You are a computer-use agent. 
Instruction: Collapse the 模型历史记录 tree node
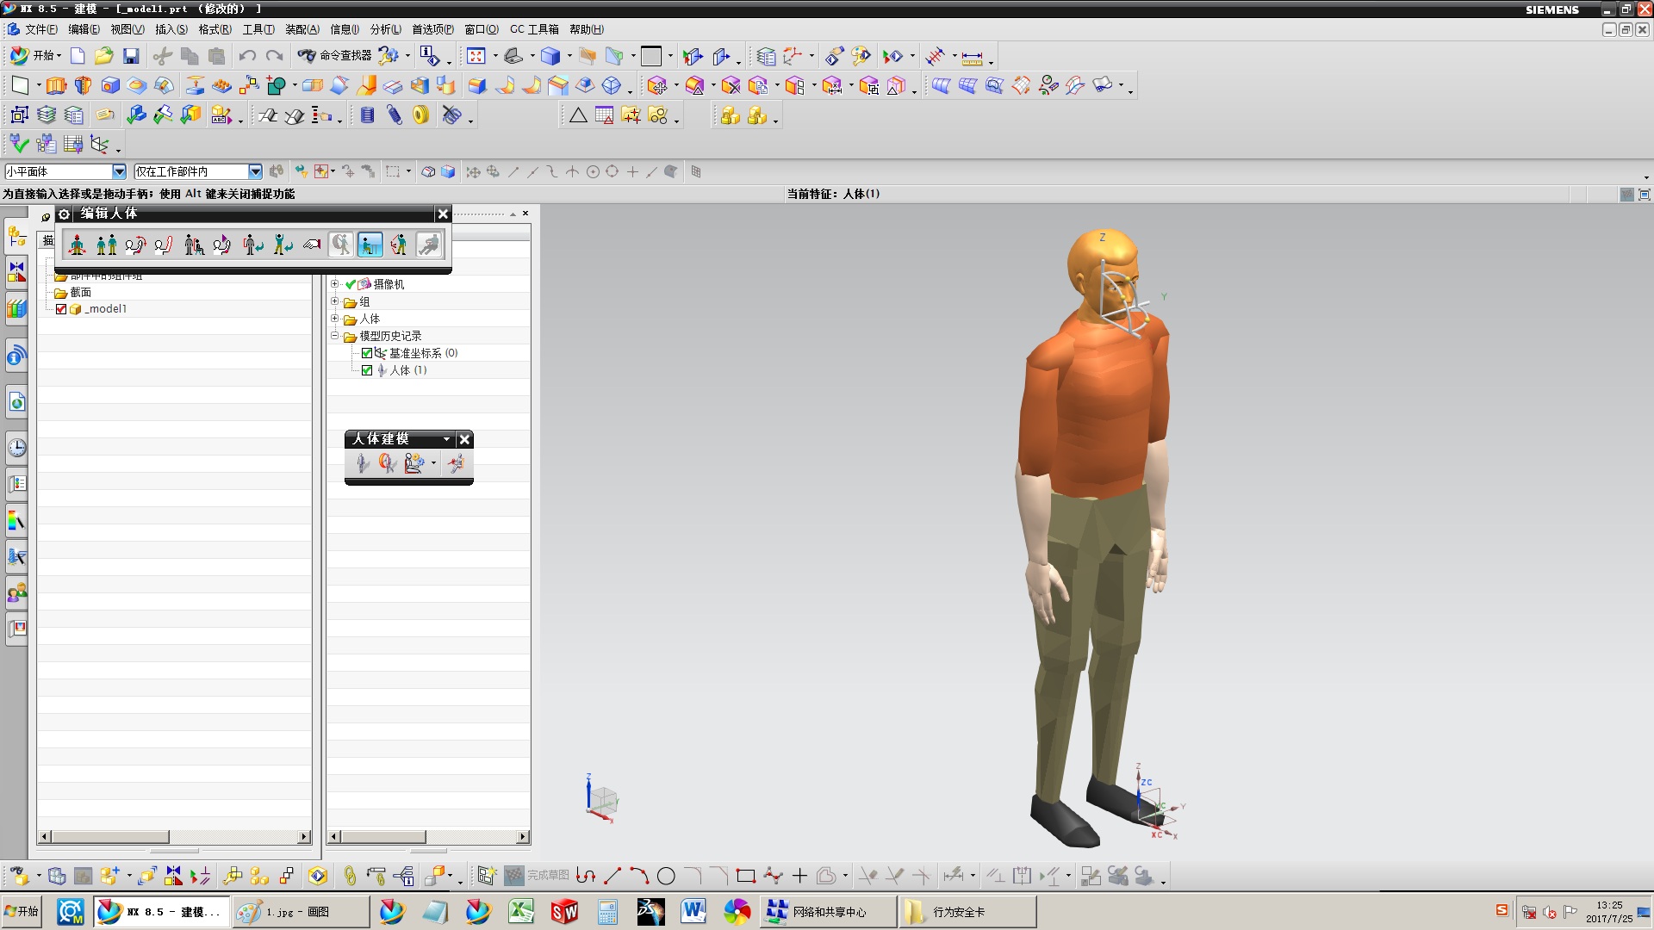(x=335, y=336)
